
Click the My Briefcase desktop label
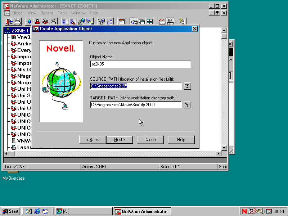[x=14, y=178]
